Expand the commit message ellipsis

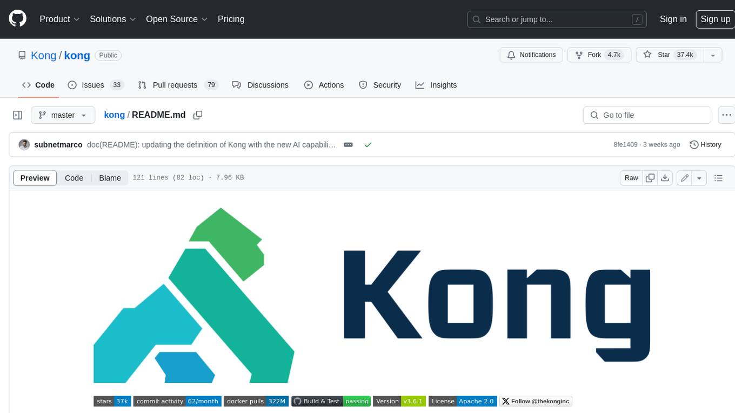pyautogui.click(x=349, y=145)
